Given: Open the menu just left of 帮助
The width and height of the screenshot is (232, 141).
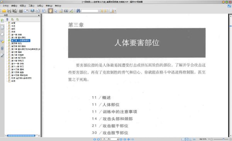Looking at the screenshot, I should (49, 6).
